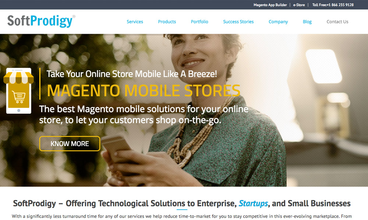Click the shopping cart icon on phone graphic

click(18, 97)
